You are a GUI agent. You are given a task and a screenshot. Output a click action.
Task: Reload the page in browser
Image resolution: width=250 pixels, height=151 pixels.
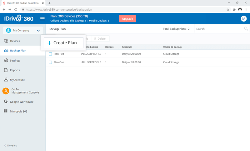pos(16,9)
